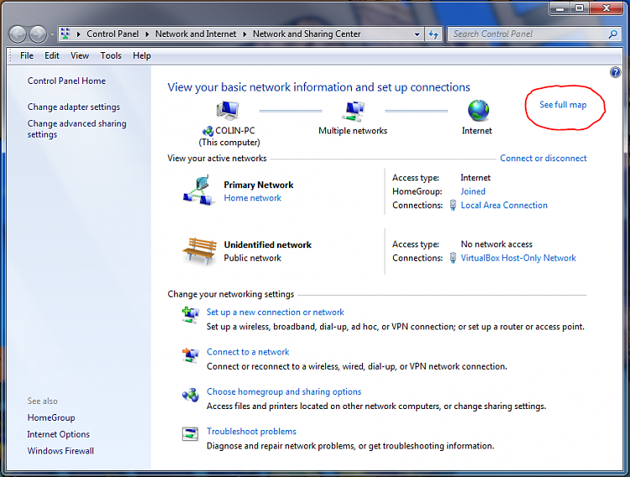630x477 pixels.
Task: Click the Home network link
Action: (252, 197)
